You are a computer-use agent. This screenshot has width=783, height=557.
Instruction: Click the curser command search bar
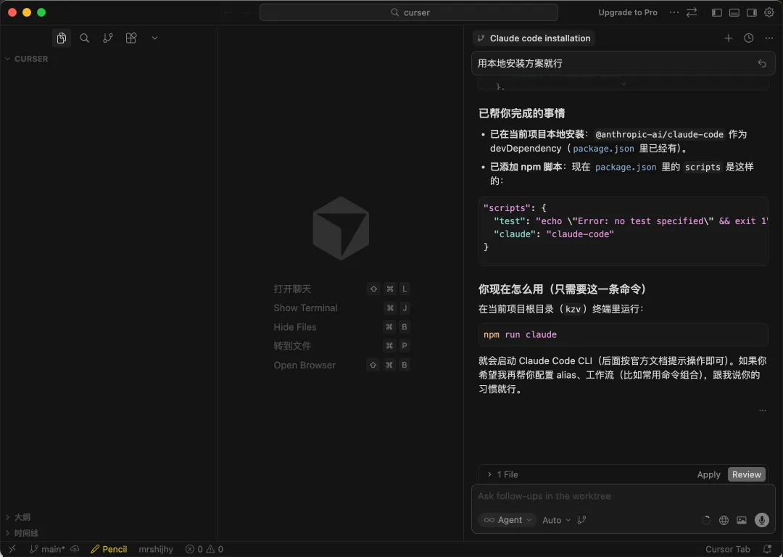[408, 12]
